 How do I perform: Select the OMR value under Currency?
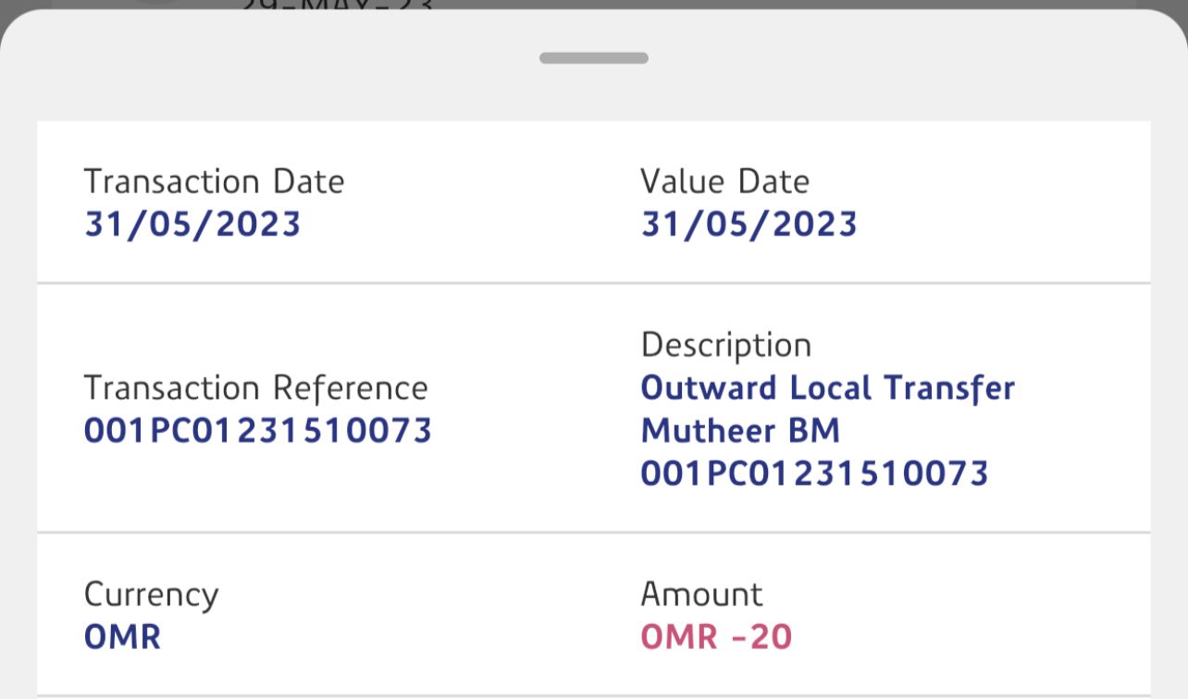(x=122, y=637)
